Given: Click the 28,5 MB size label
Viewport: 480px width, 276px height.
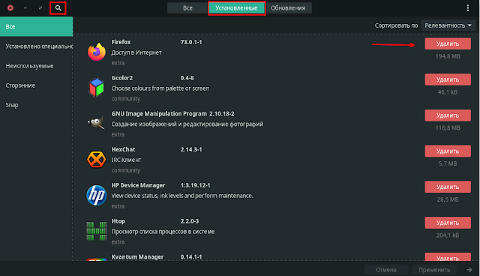Looking at the screenshot, I should coord(448,199).
